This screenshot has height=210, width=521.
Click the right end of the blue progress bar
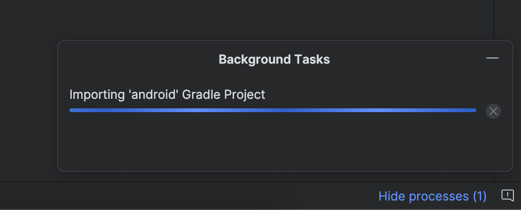pos(473,110)
